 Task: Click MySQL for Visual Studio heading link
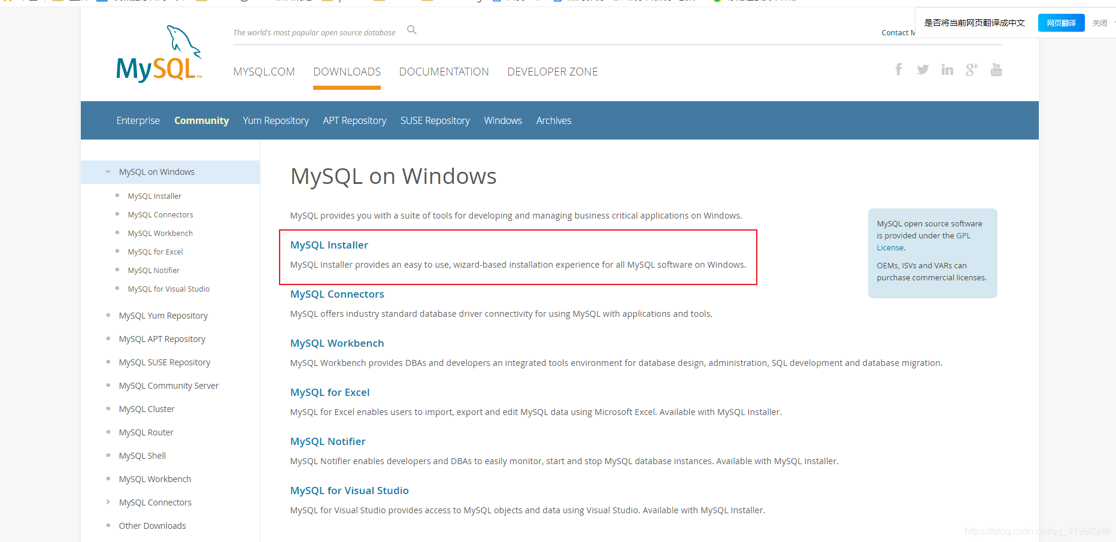pyautogui.click(x=350, y=490)
